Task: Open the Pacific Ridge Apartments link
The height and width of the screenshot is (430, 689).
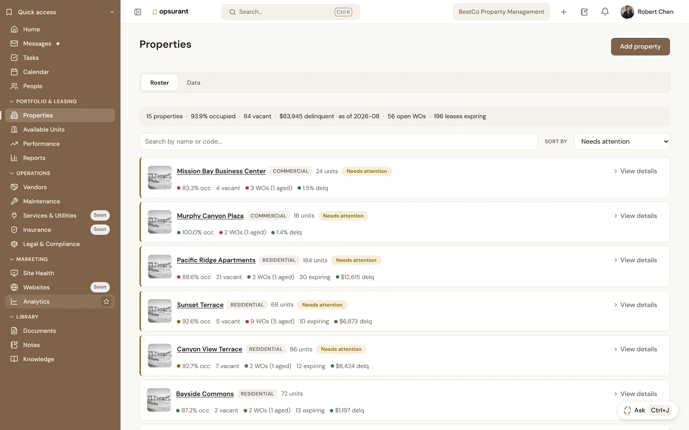Action: (216, 260)
